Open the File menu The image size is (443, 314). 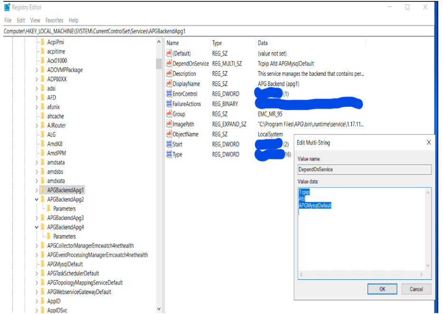[8, 20]
